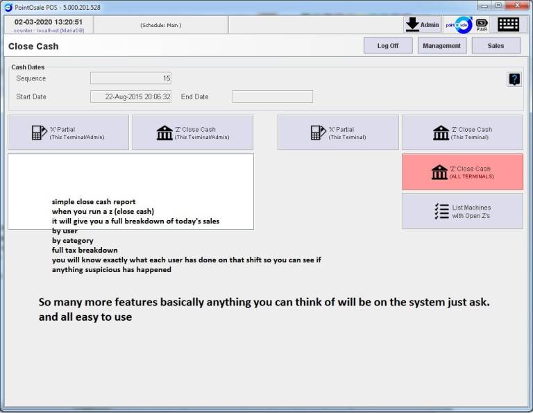This screenshot has height=413, width=533.
Task: Click the Log Off button
Action: click(x=388, y=46)
